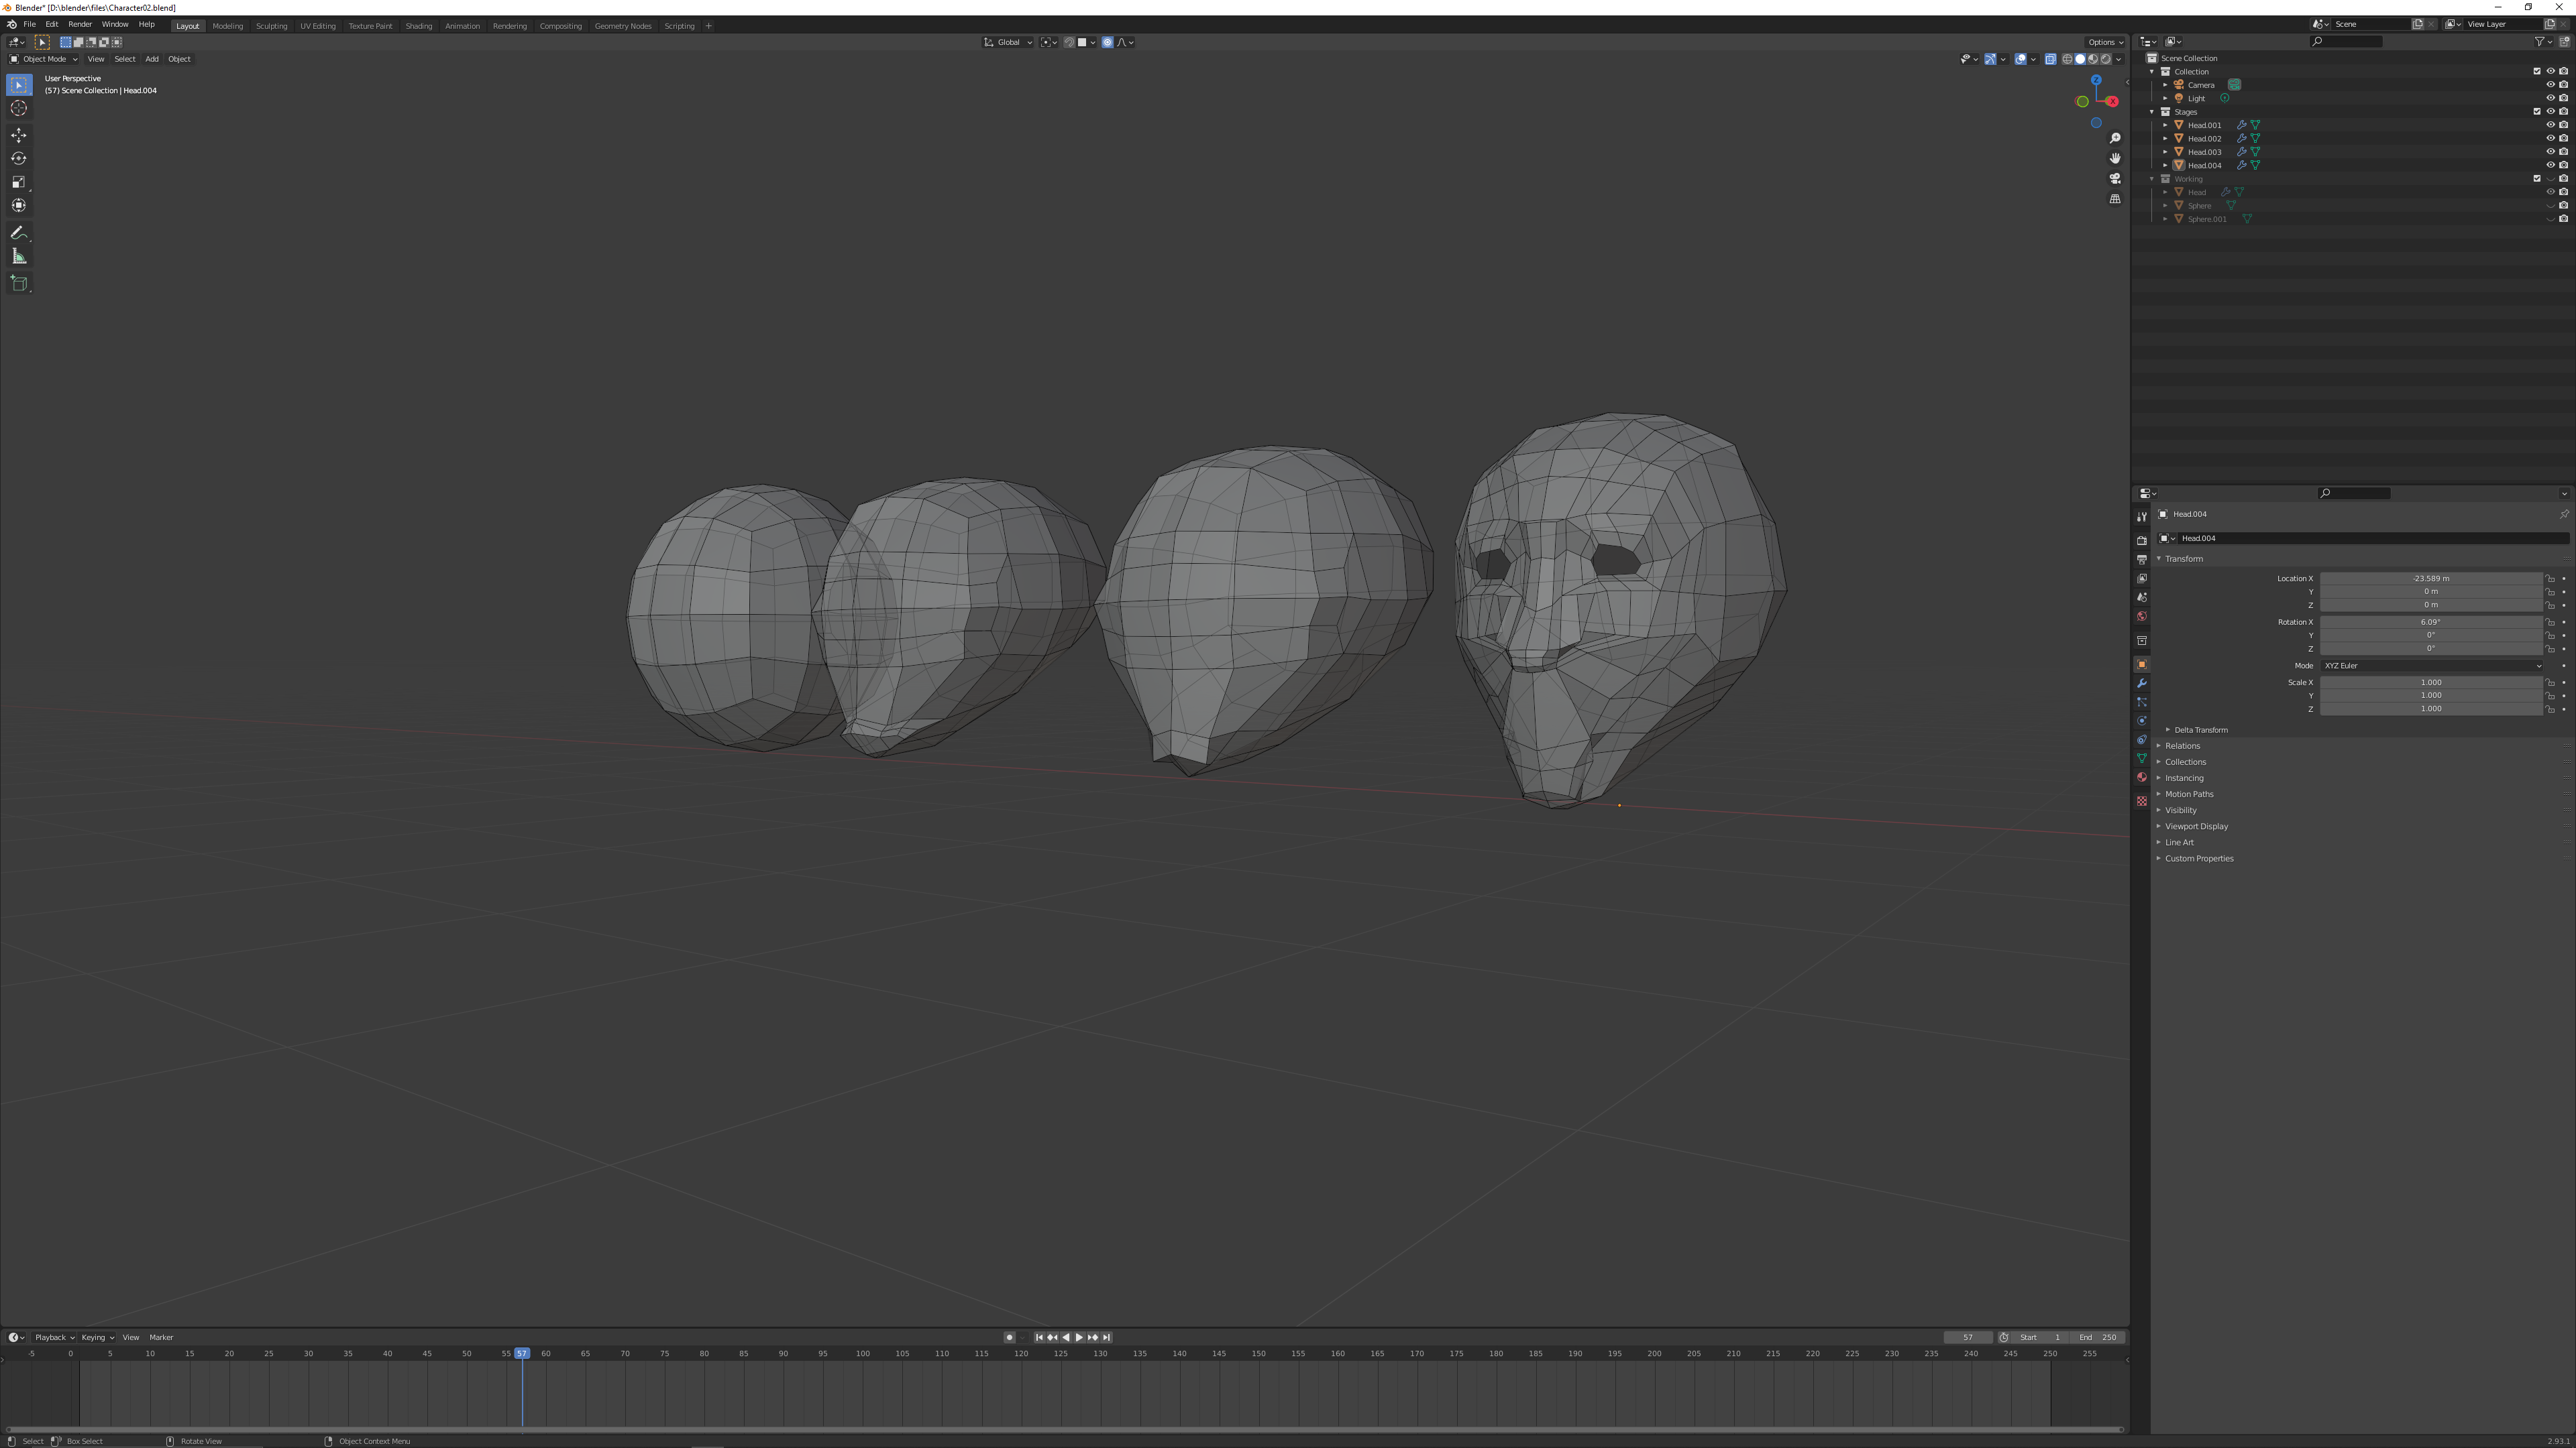Click the pan view hand icon
The width and height of the screenshot is (2576, 1448).
tap(2115, 159)
